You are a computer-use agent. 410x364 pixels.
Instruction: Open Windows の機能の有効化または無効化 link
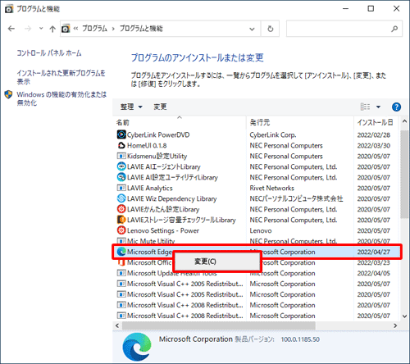pos(61,98)
